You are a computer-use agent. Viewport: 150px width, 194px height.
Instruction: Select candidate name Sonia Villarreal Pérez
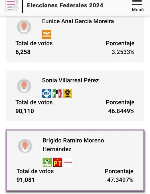click(70, 80)
